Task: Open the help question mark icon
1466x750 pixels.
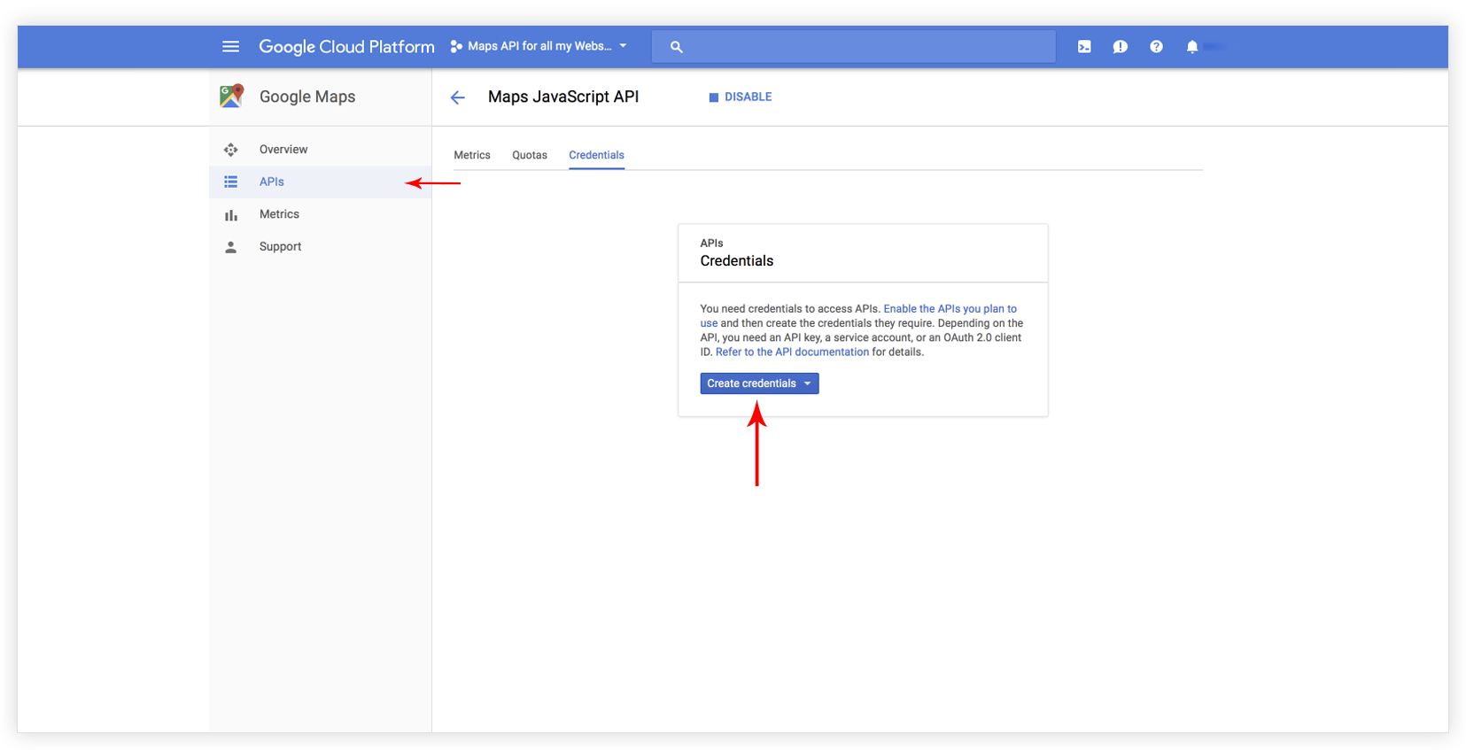Action: [x=1156, y=47]
